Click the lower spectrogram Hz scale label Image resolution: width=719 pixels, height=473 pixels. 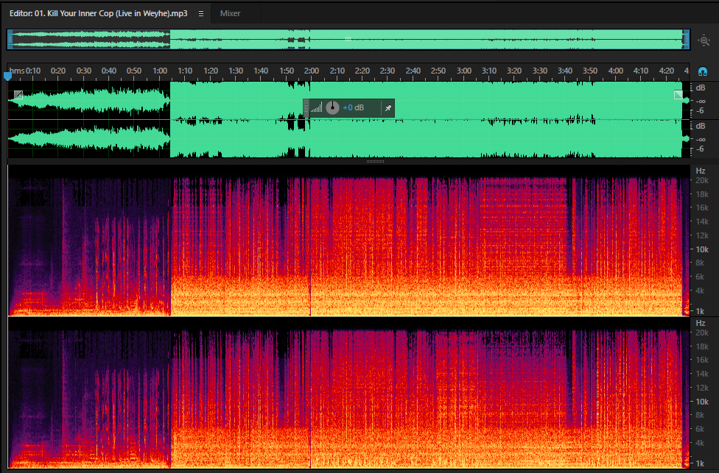click(700, 323)
